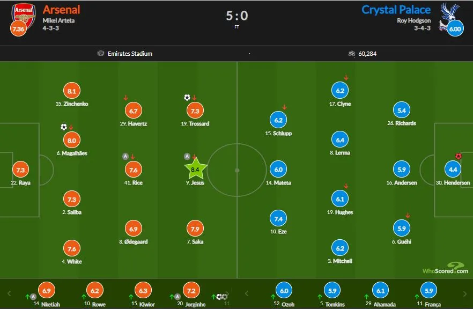Choose substitute Nketiah's 6.9 rating on the bench

[46, 290]
